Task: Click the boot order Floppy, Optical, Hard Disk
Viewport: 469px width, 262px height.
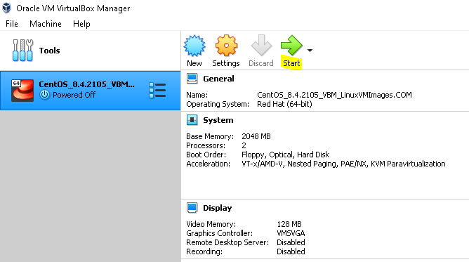Action: click(x=285, y=155)
